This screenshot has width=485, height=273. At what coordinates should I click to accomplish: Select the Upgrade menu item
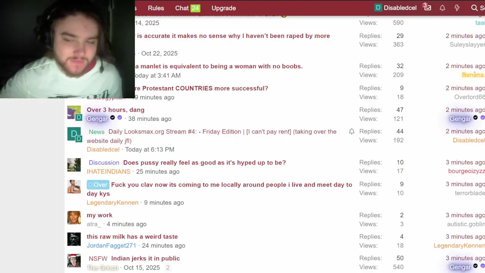click(x=224, y=8)
